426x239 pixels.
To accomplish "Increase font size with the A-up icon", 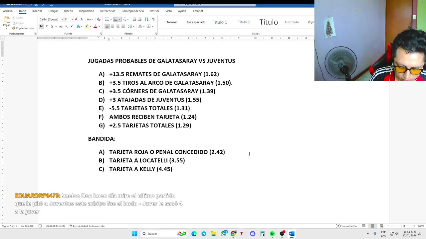I will click(x=77, y=19).
